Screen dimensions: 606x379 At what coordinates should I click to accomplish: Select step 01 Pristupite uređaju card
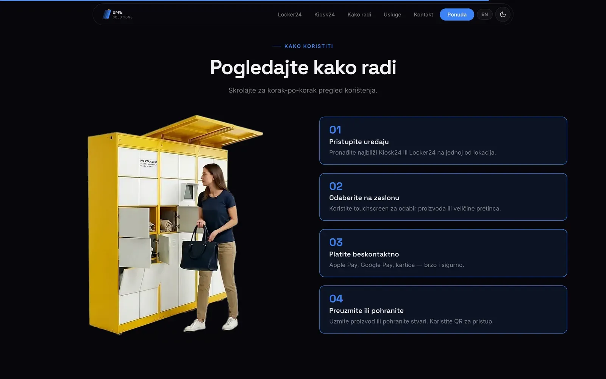443,141
